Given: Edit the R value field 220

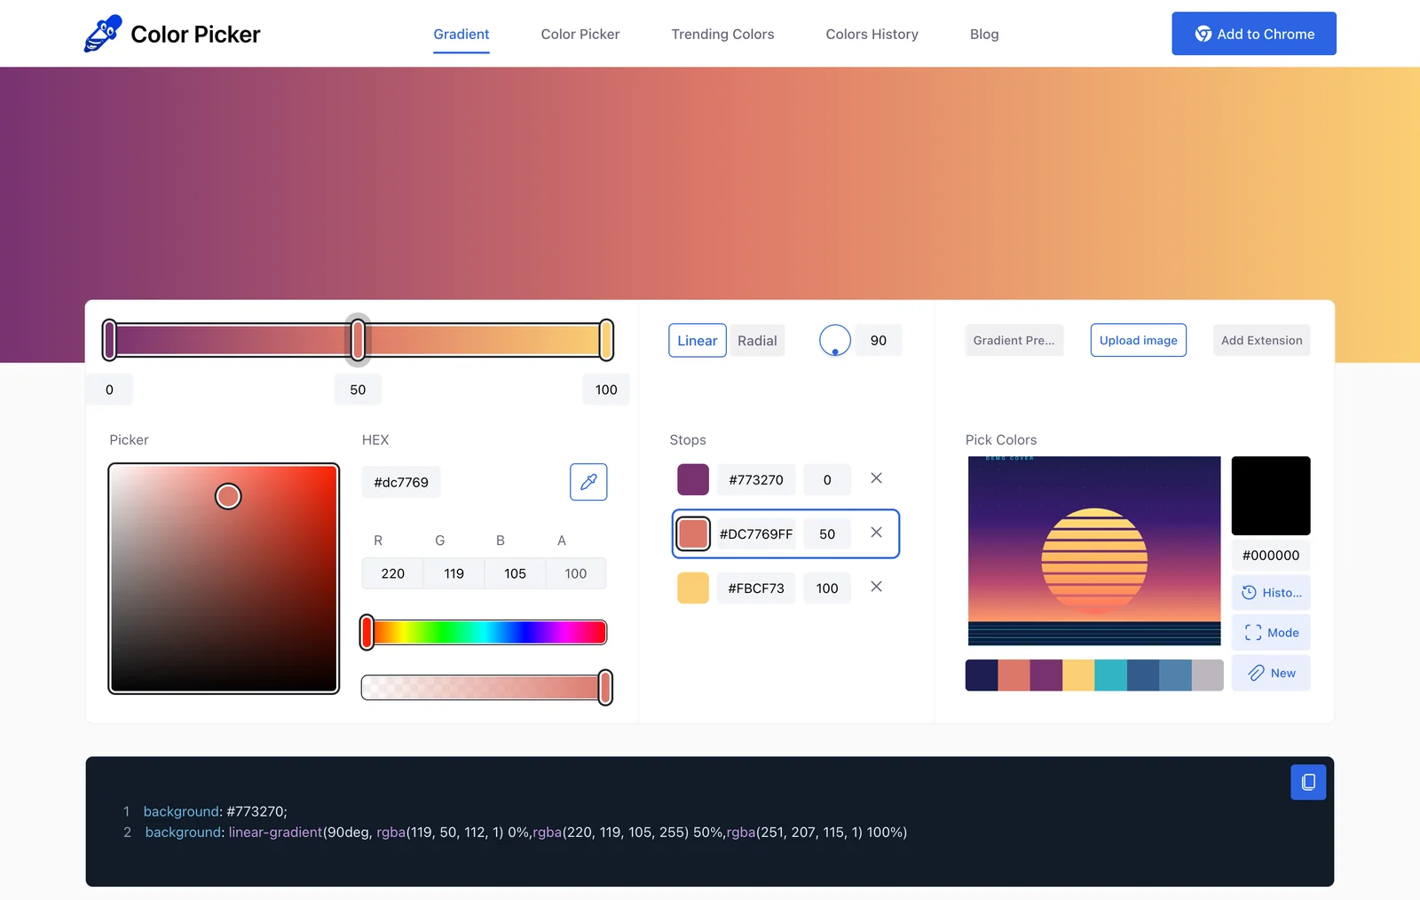Looking at the screenshot, I should [x=393, y=573].
